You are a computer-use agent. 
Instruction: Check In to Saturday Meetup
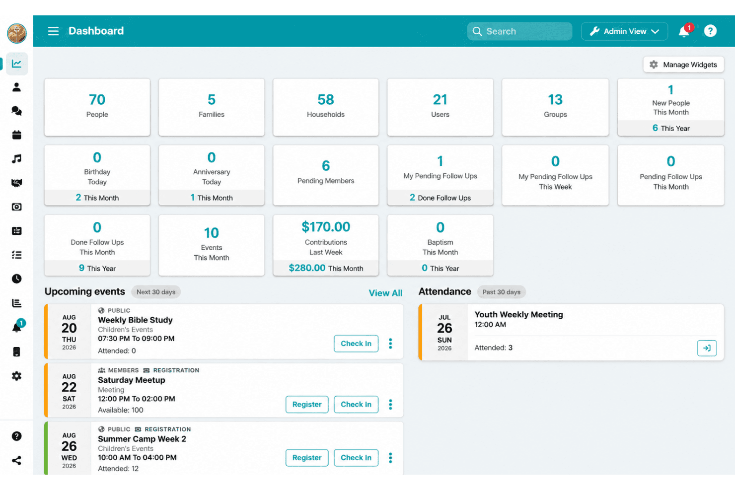point(356,404)
